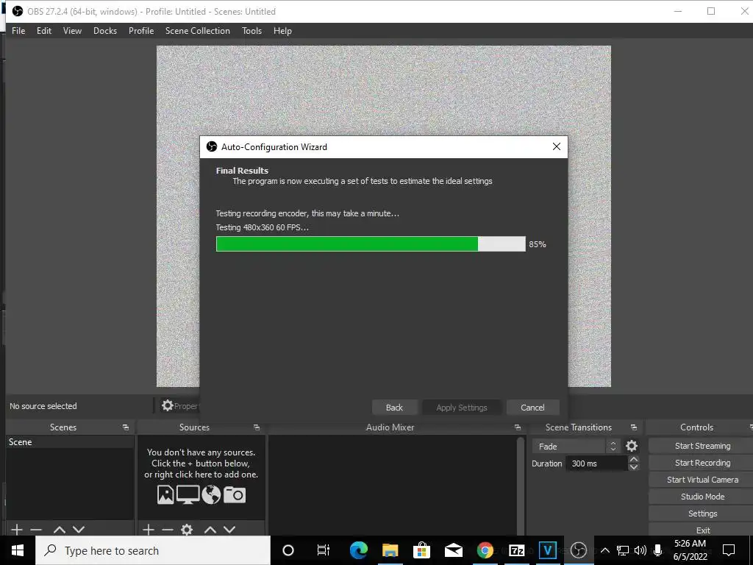Move source up arrow in Sources

coord(210,530)
